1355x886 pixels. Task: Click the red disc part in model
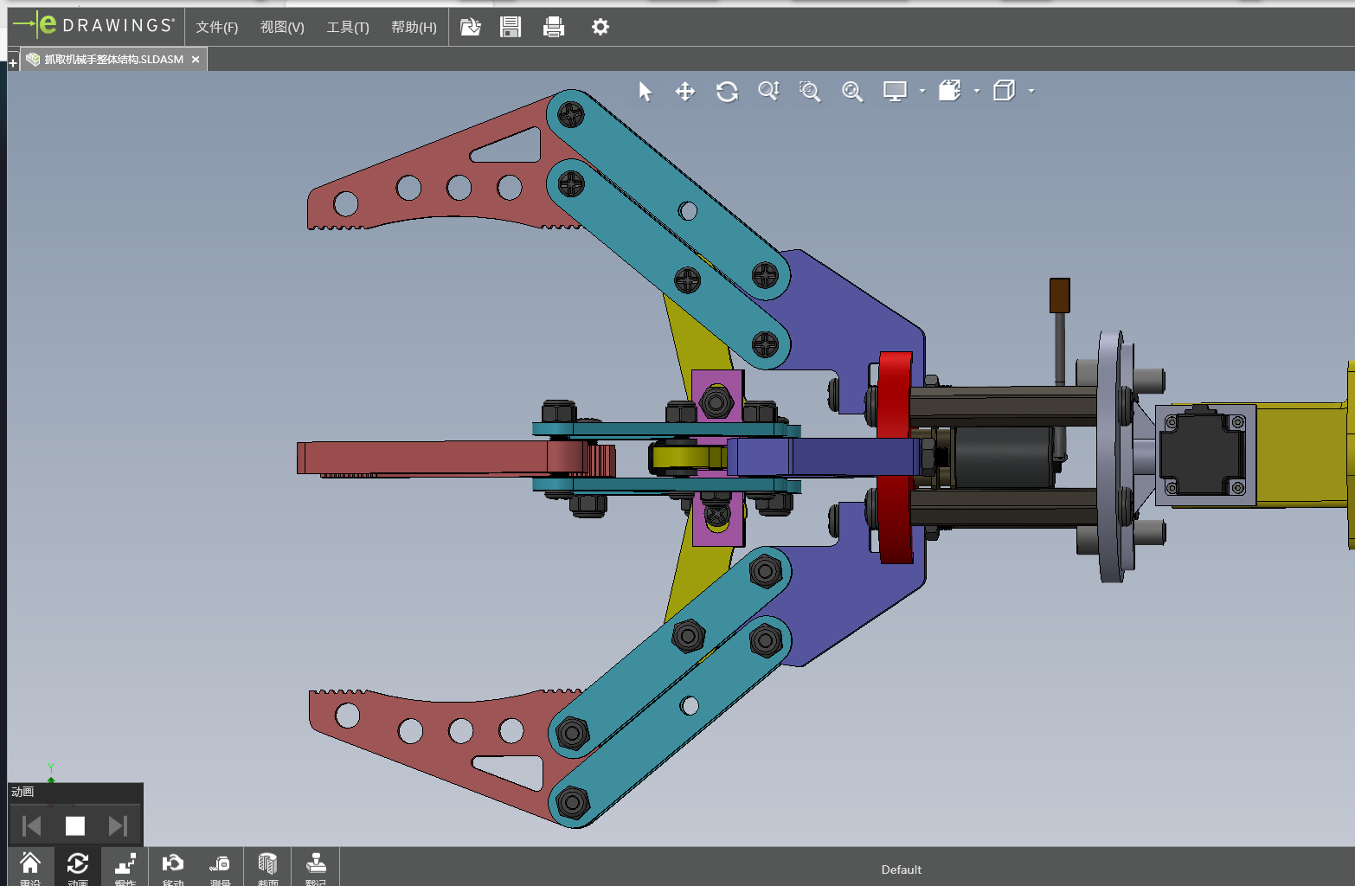tap(895, 457)
